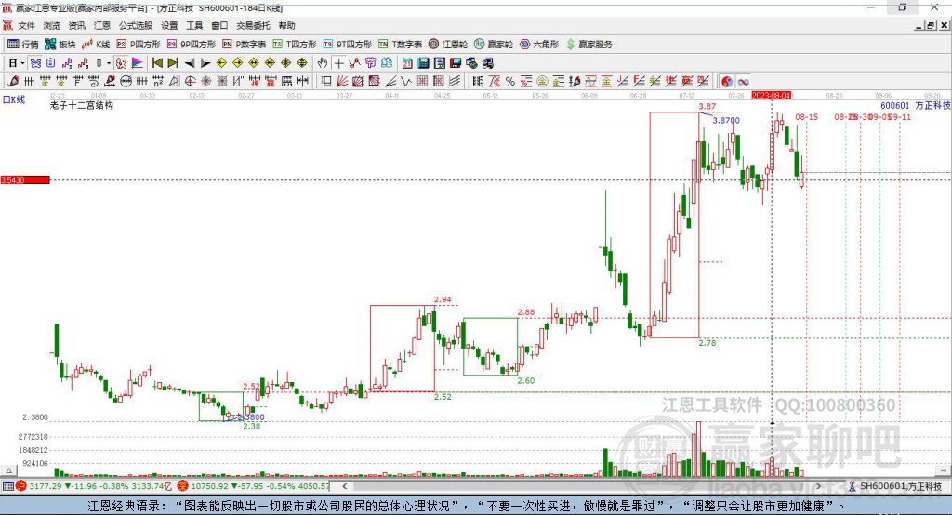Screen dimensions: 952x515
Task: Click the infinity symbol icon
Action: coord(743,82)
